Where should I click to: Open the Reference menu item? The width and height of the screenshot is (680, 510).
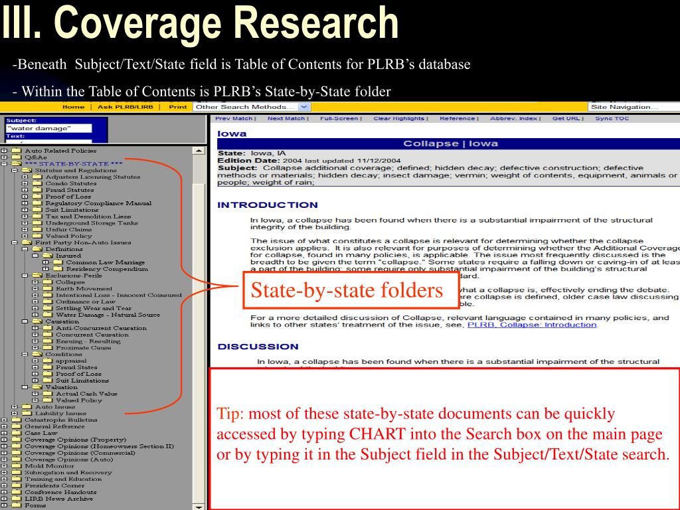(457, 118)
